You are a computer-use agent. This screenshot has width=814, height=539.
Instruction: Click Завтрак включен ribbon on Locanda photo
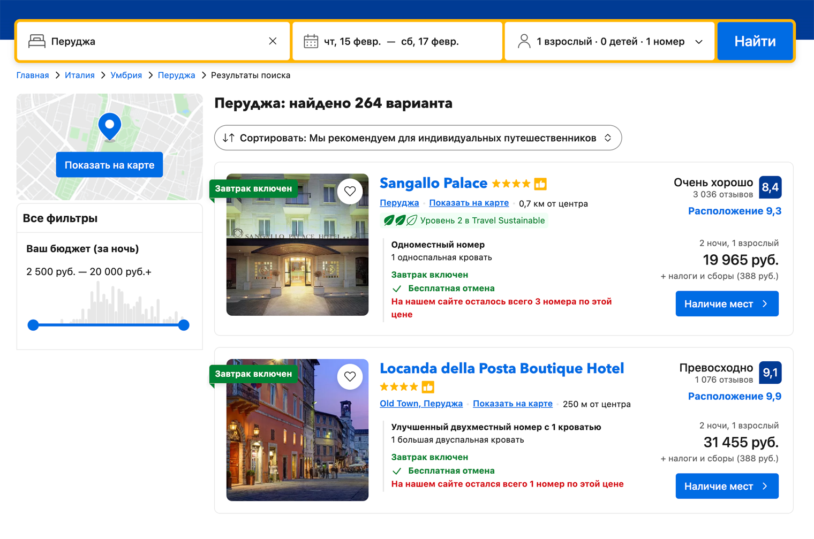tap(253, 374)
